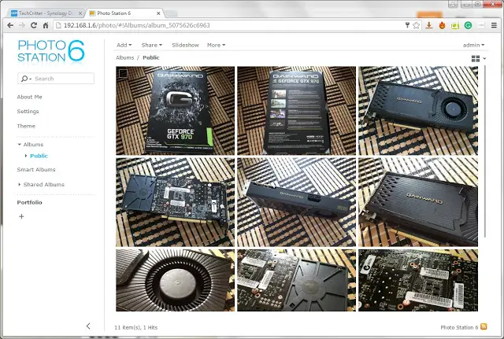Go back in browser history
Image resolution: width=504 pixels, height=339 pixels.
point(10,25)
